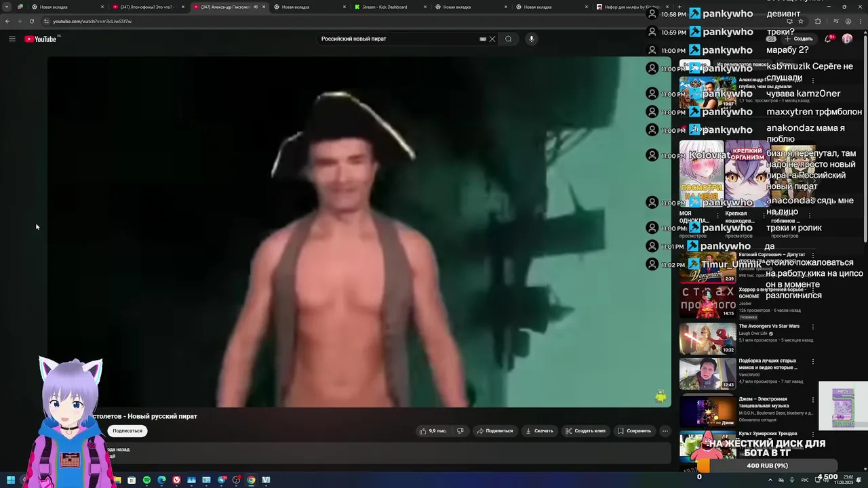Start voice search with microphone

pyautogui.click(x=532, y=39)
